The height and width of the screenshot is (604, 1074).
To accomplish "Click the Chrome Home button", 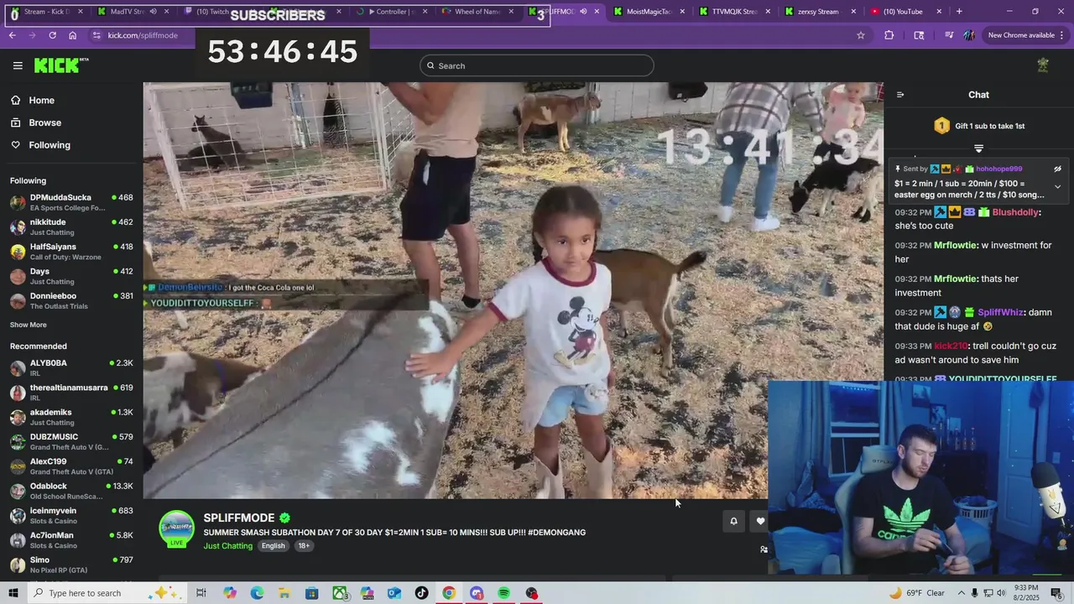I will [73, 35].
